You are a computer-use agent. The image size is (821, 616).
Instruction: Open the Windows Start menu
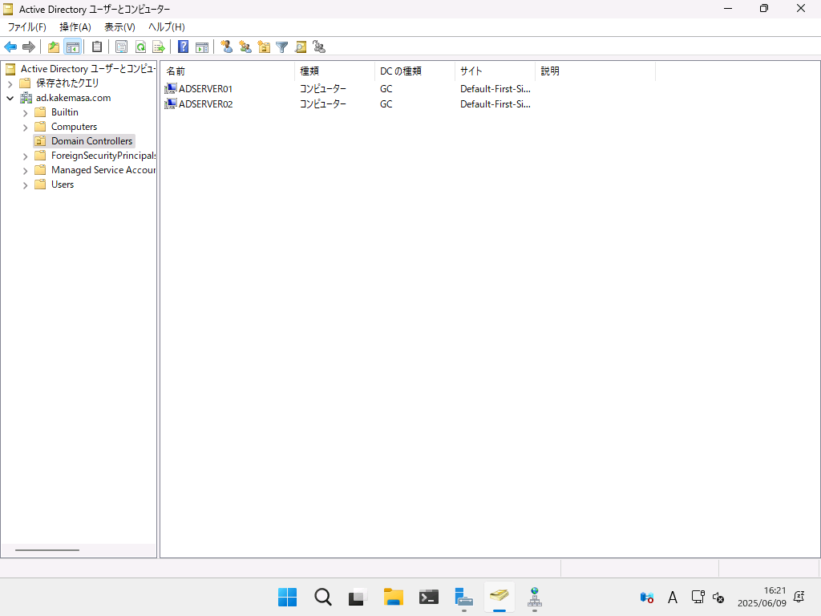[288, 597]
